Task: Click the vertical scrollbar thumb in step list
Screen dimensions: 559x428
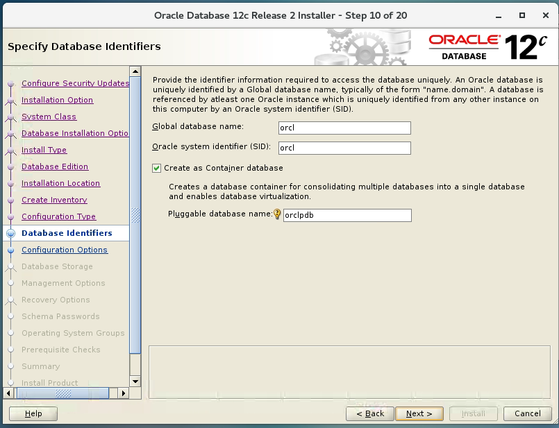Action: [135, 215]
